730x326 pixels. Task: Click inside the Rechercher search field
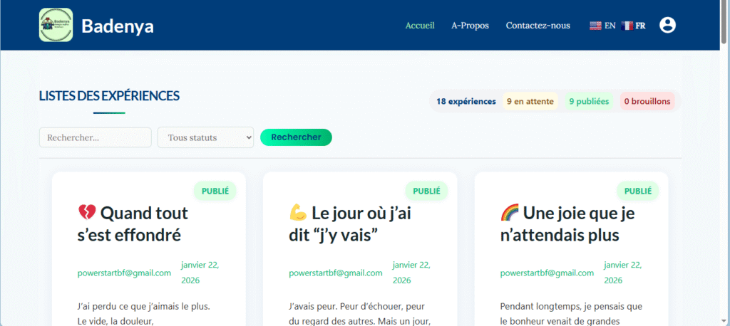[95, 137]
